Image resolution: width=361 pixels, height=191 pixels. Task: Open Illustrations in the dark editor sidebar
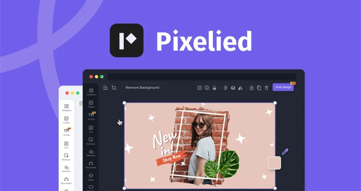click(91, 165)
